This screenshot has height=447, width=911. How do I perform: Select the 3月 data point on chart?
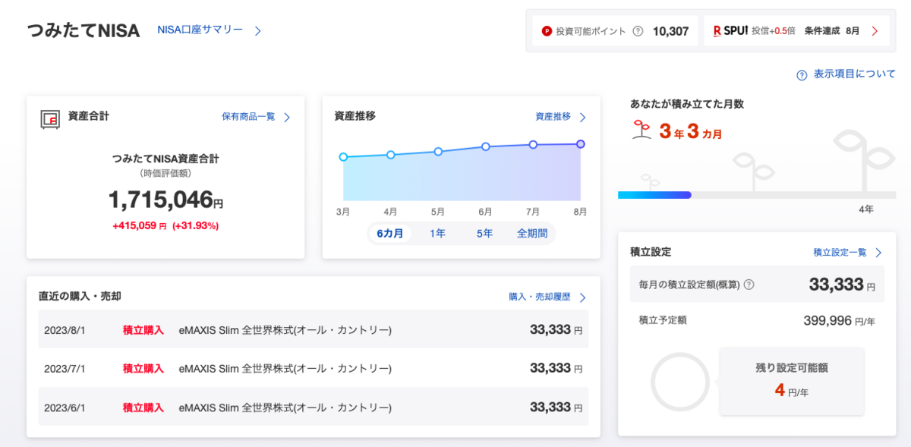tap(343, 157)
